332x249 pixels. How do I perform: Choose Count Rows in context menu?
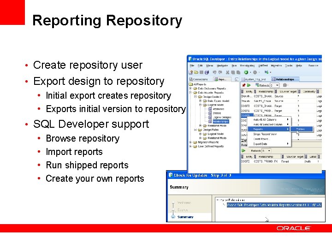[x=268, y=139]
